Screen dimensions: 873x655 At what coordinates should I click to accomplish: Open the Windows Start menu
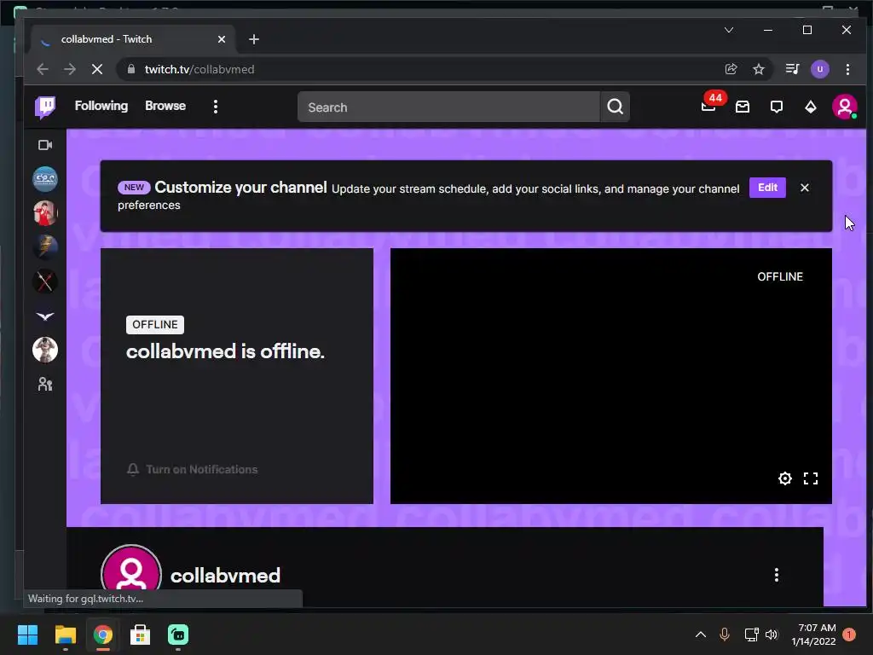[27, 635]
